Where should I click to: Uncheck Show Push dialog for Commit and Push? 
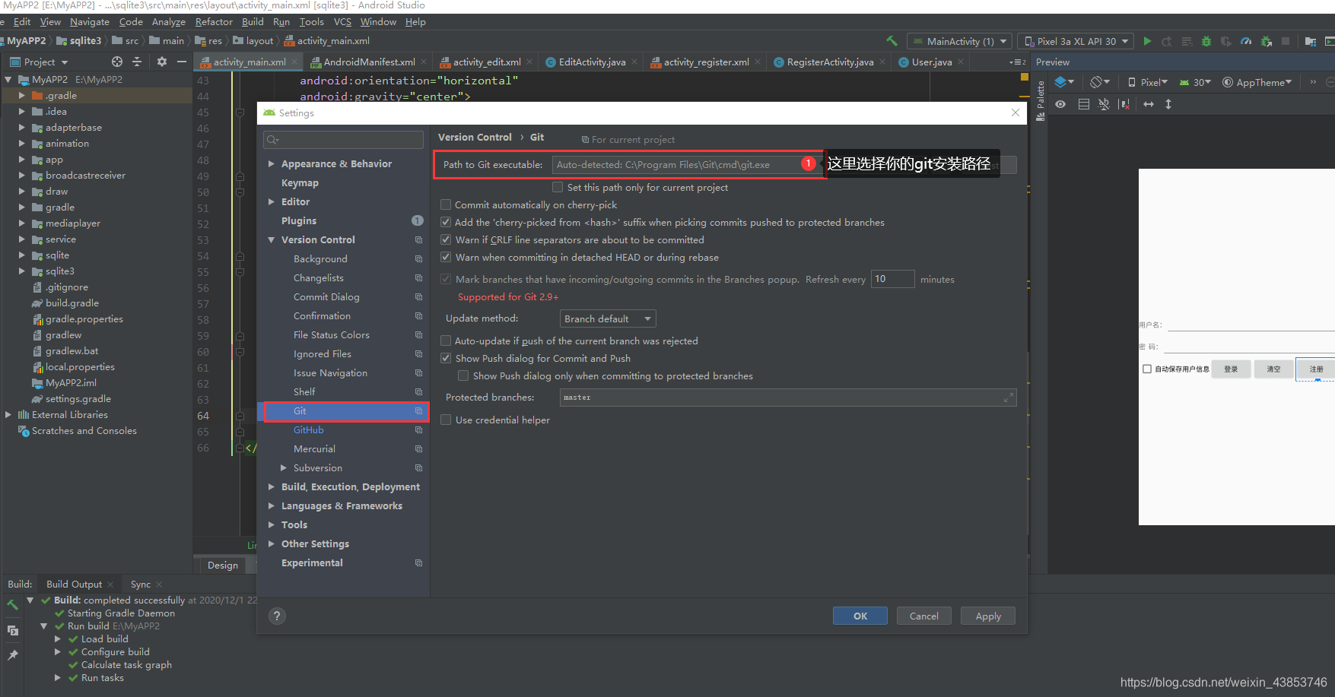click(446, 358)
